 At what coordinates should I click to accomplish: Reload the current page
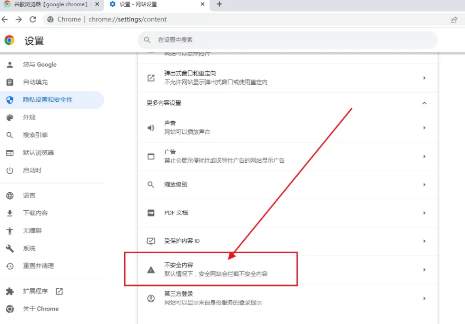[x=33, y=19]
